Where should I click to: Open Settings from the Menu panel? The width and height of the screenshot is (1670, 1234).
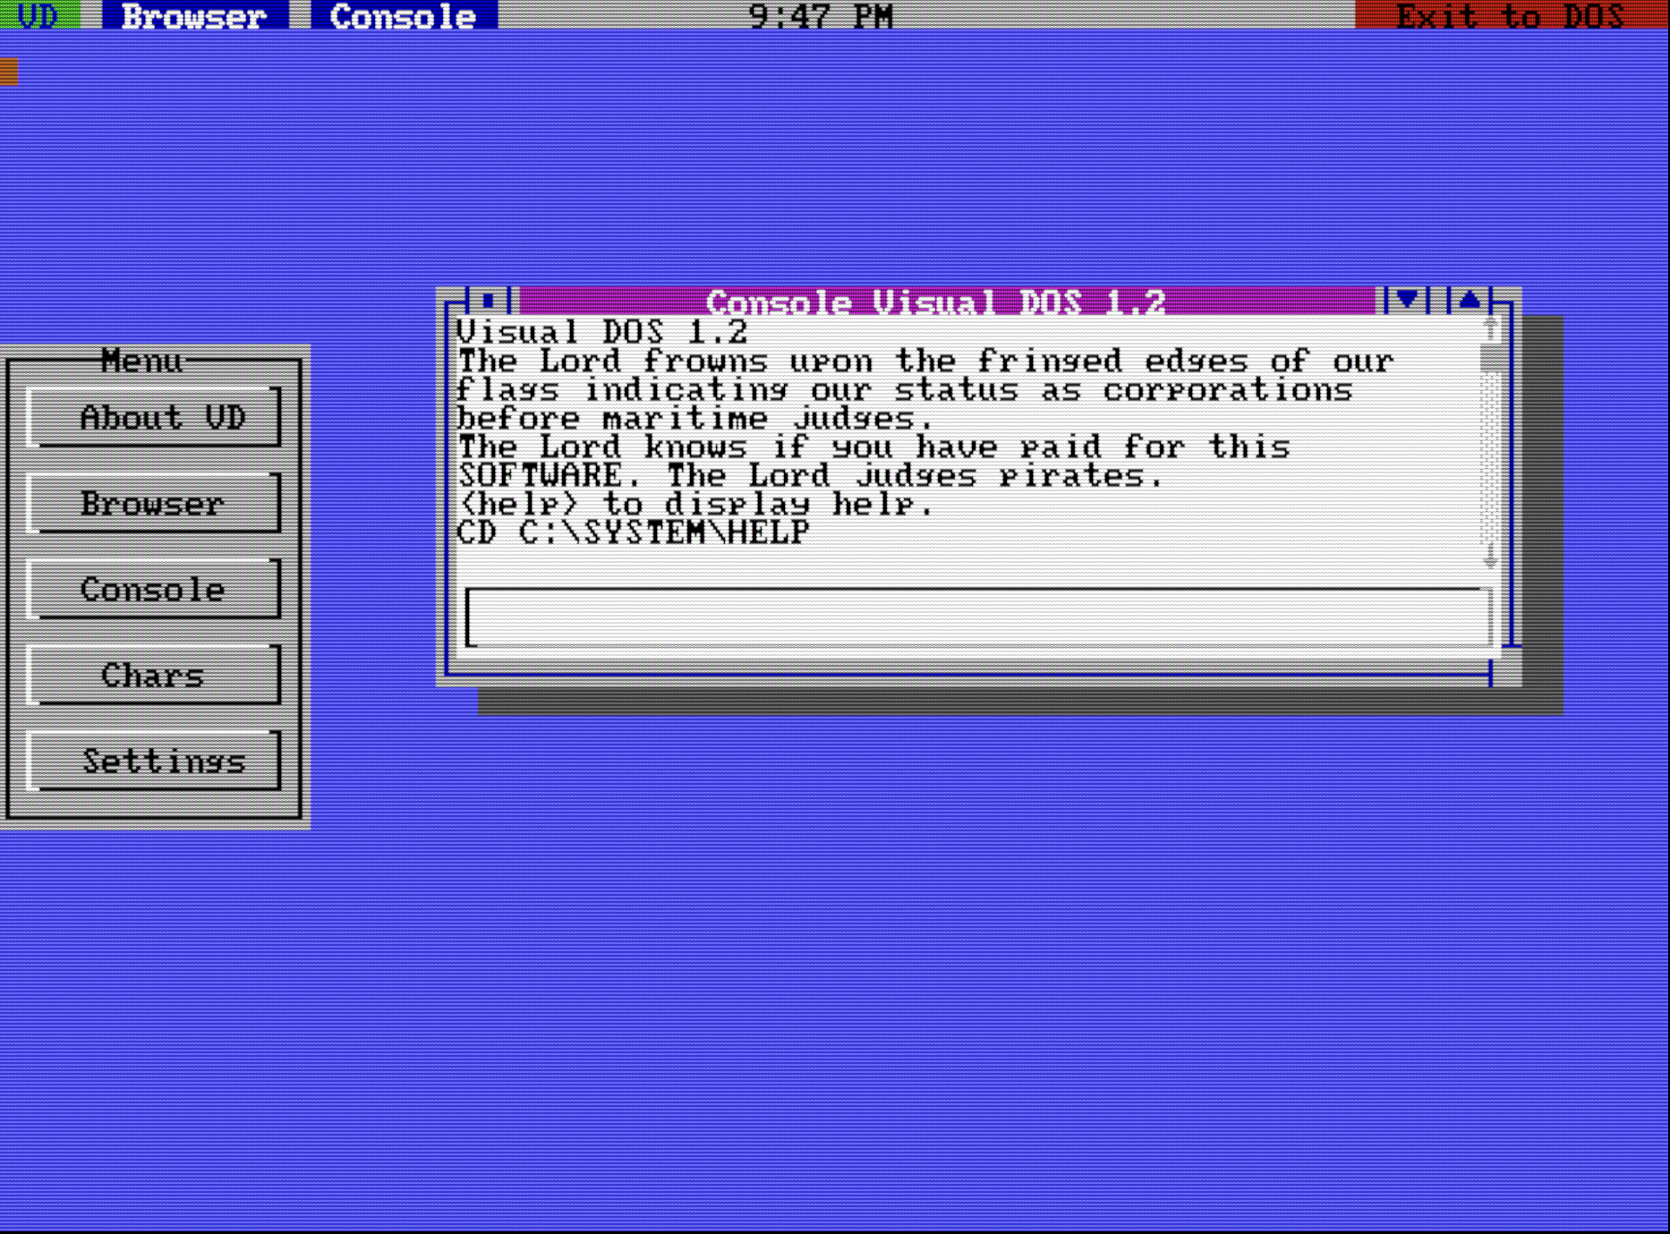point(154,761)
